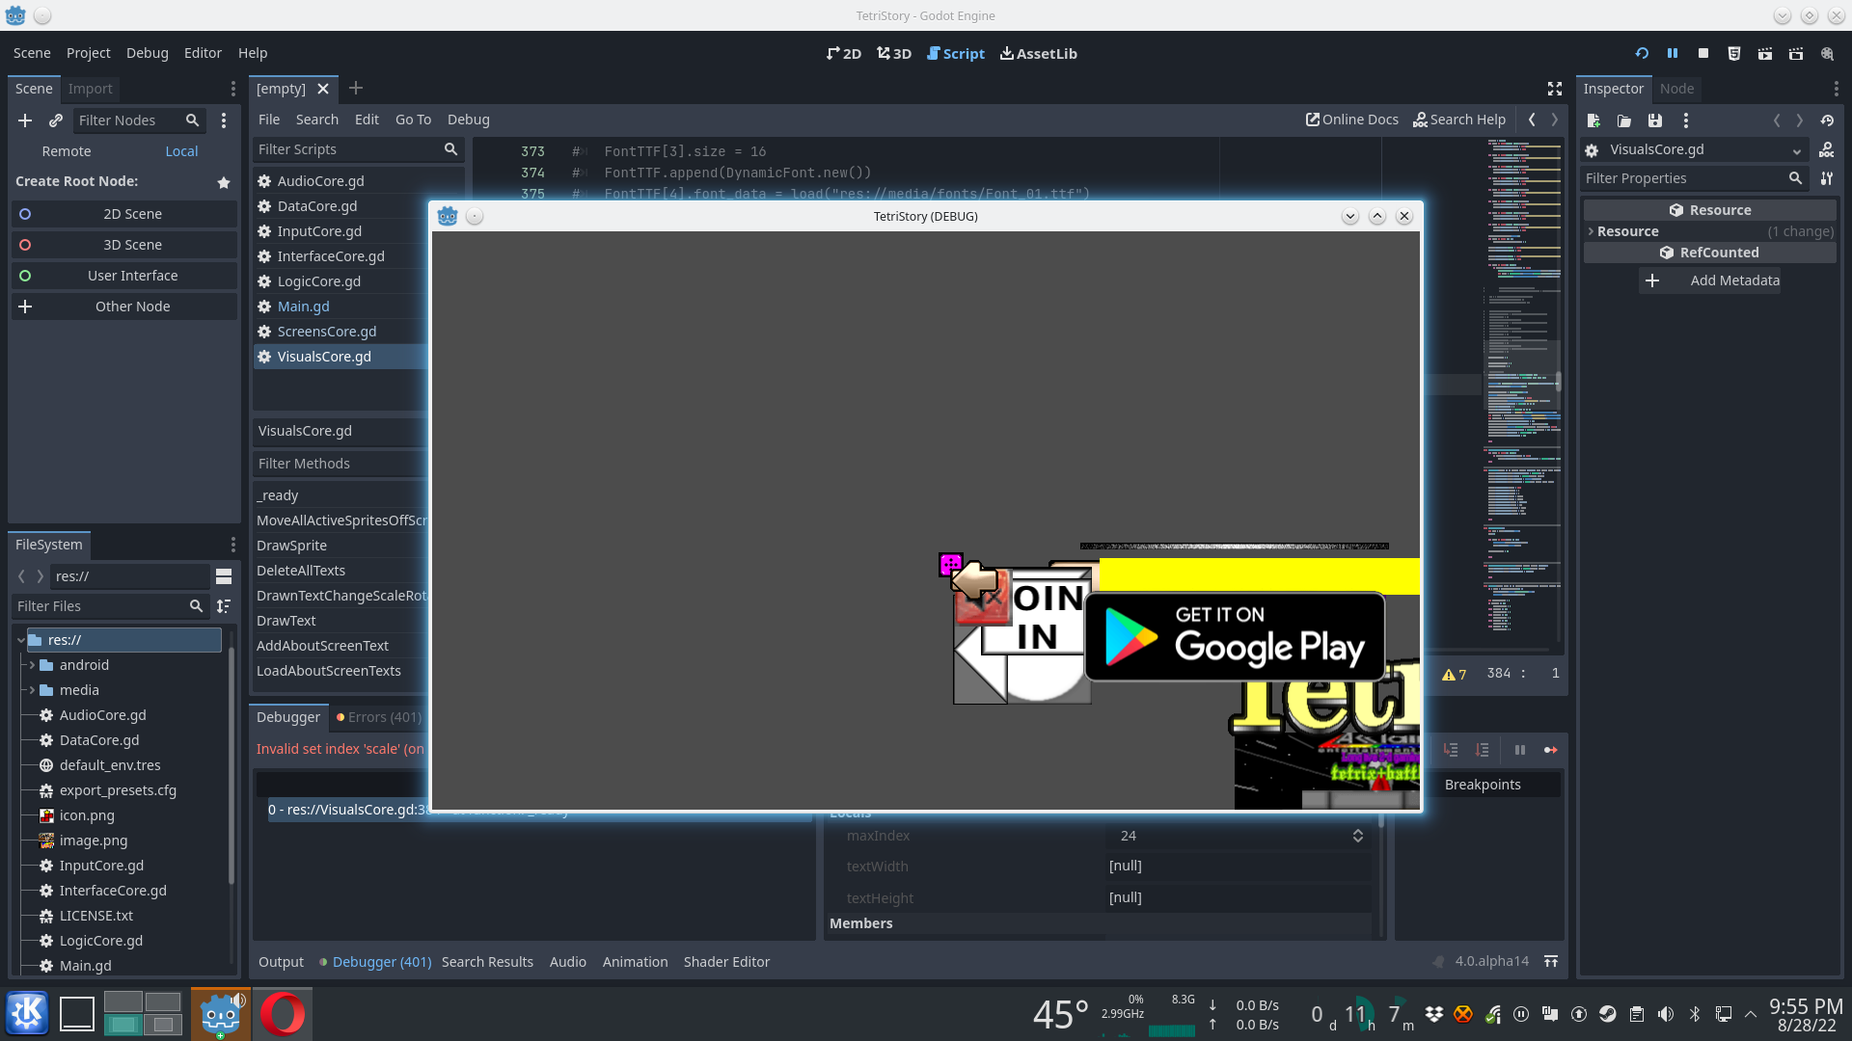Open the Shader Editor bottom panel

point(726,962)
